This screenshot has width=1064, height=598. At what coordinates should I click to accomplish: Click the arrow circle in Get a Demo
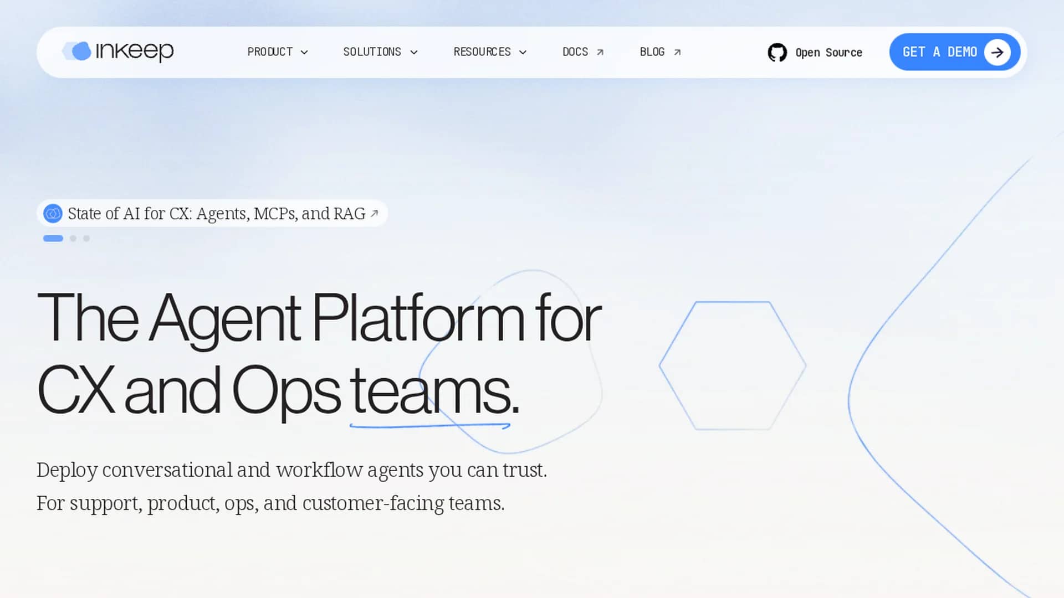[997, 52]
